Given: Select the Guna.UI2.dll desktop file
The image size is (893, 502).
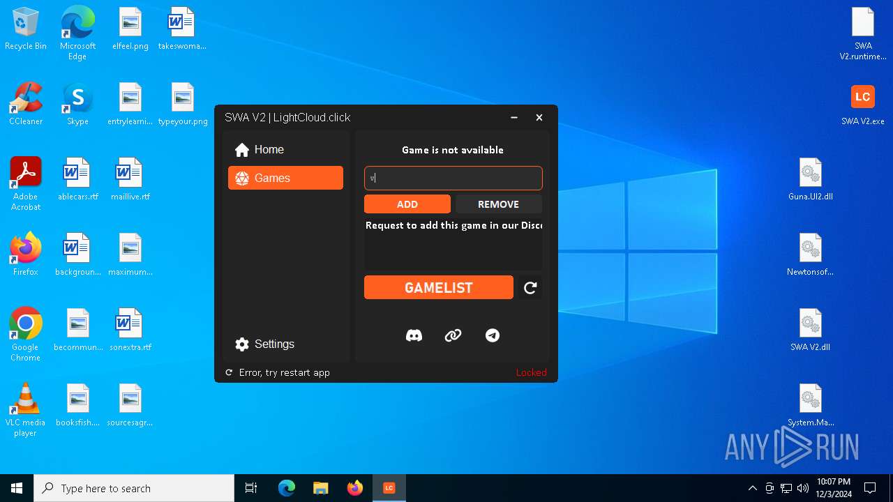Looking at the screenshot, I should coord(811,179).
